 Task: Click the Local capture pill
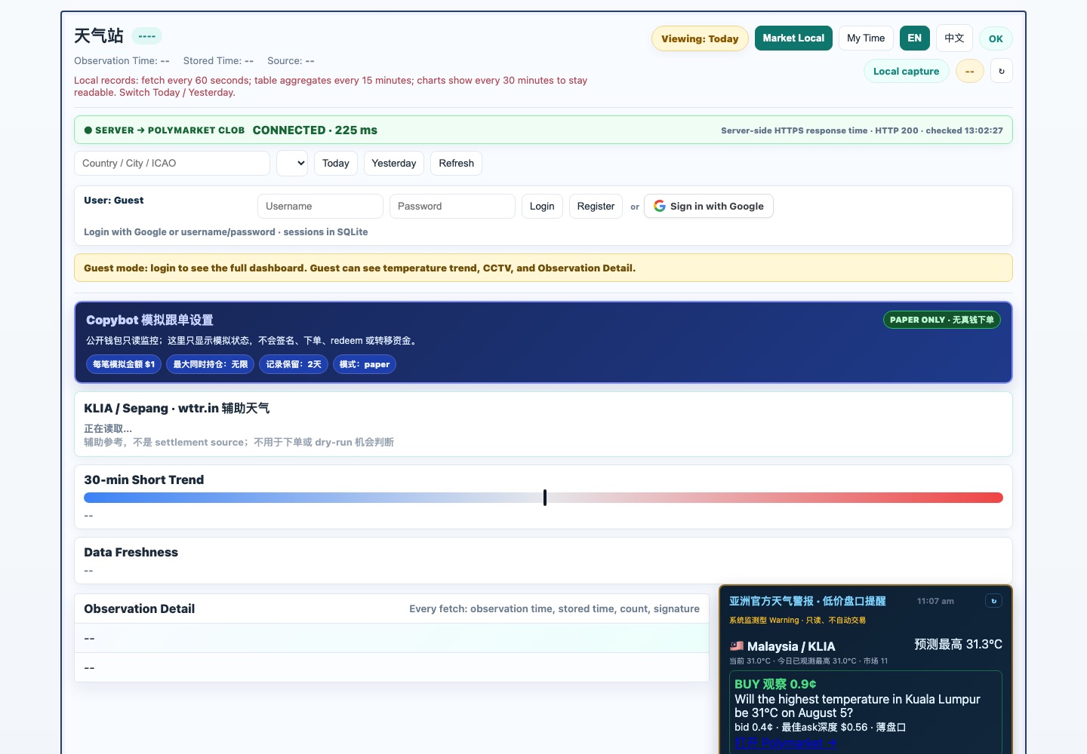pos(907,72)
